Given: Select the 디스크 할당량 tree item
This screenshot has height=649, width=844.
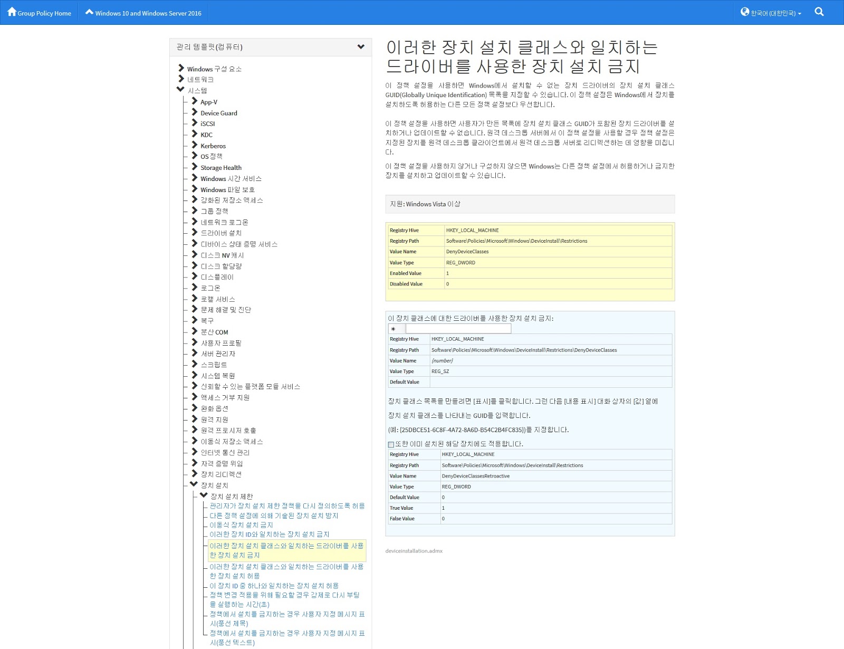Looking at the screenshot, I should 221,266.
